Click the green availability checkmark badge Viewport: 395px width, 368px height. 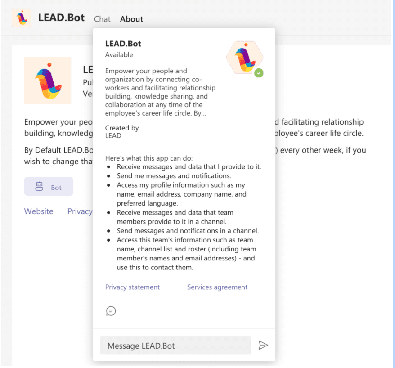click(x=259, y=73)
